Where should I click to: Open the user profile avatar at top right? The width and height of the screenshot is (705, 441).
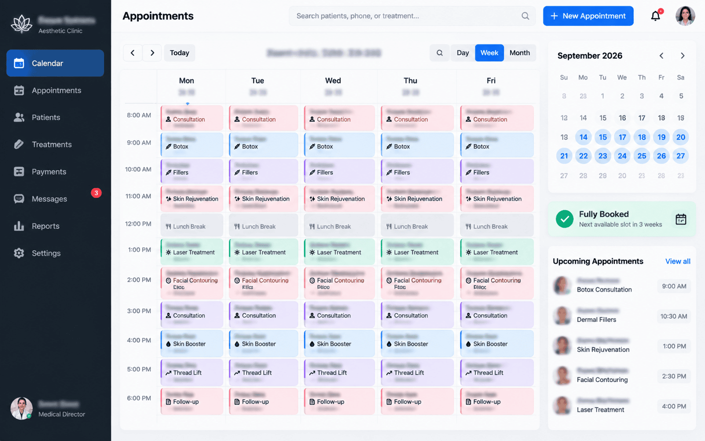[685, 16]
